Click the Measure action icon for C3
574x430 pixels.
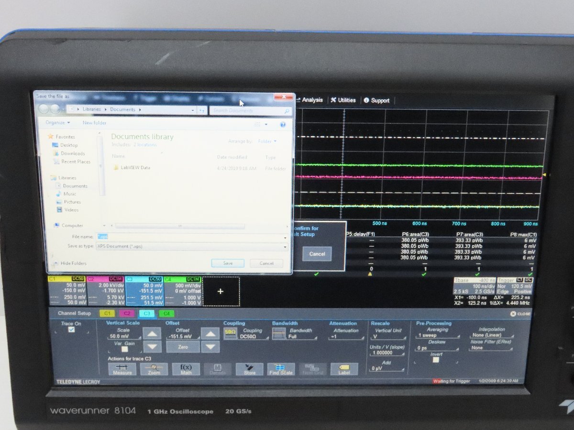(122, 369)
